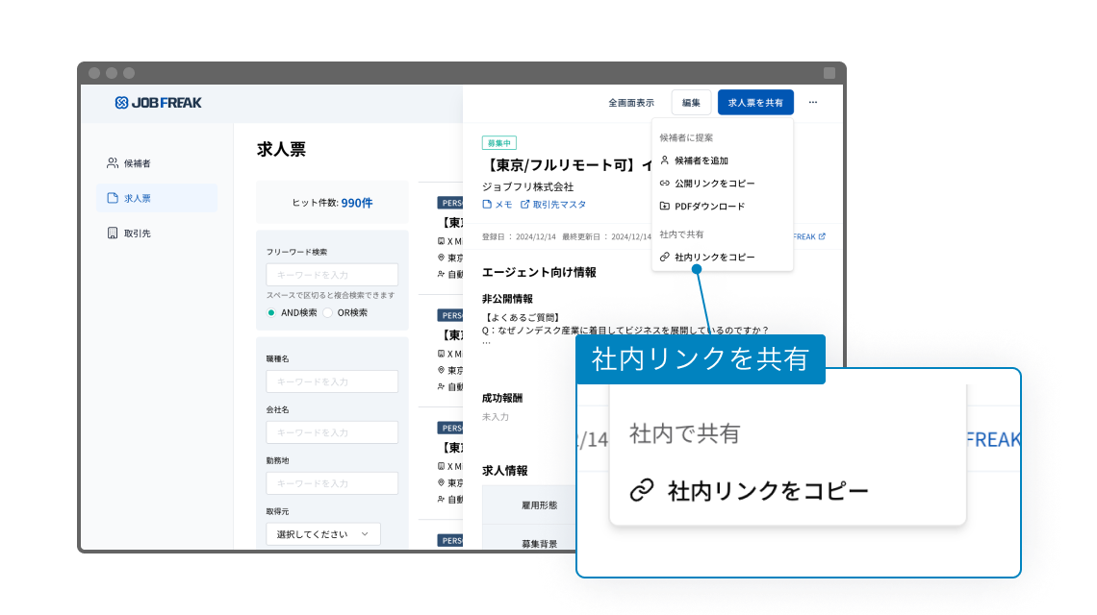Image resolution: width=1097 pixels, height=615 pixels.
Task: Click the 編集 (edit) button
Action: [x=691, y=102]
